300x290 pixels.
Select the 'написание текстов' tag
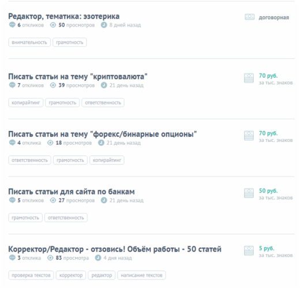click(x=141, y=275)
